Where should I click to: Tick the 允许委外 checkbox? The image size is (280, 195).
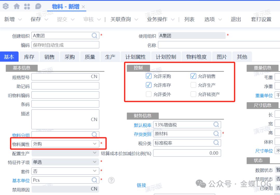[x=149, y=94]
